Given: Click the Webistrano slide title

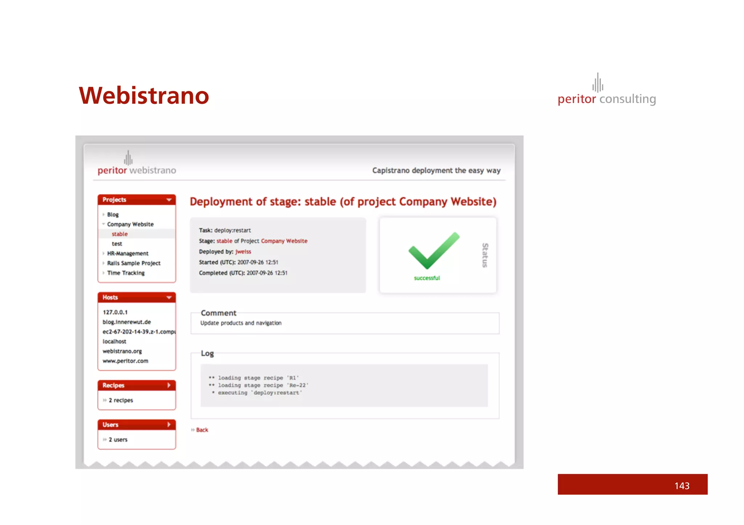Looking at the screenshot, I should coord(144,96).
